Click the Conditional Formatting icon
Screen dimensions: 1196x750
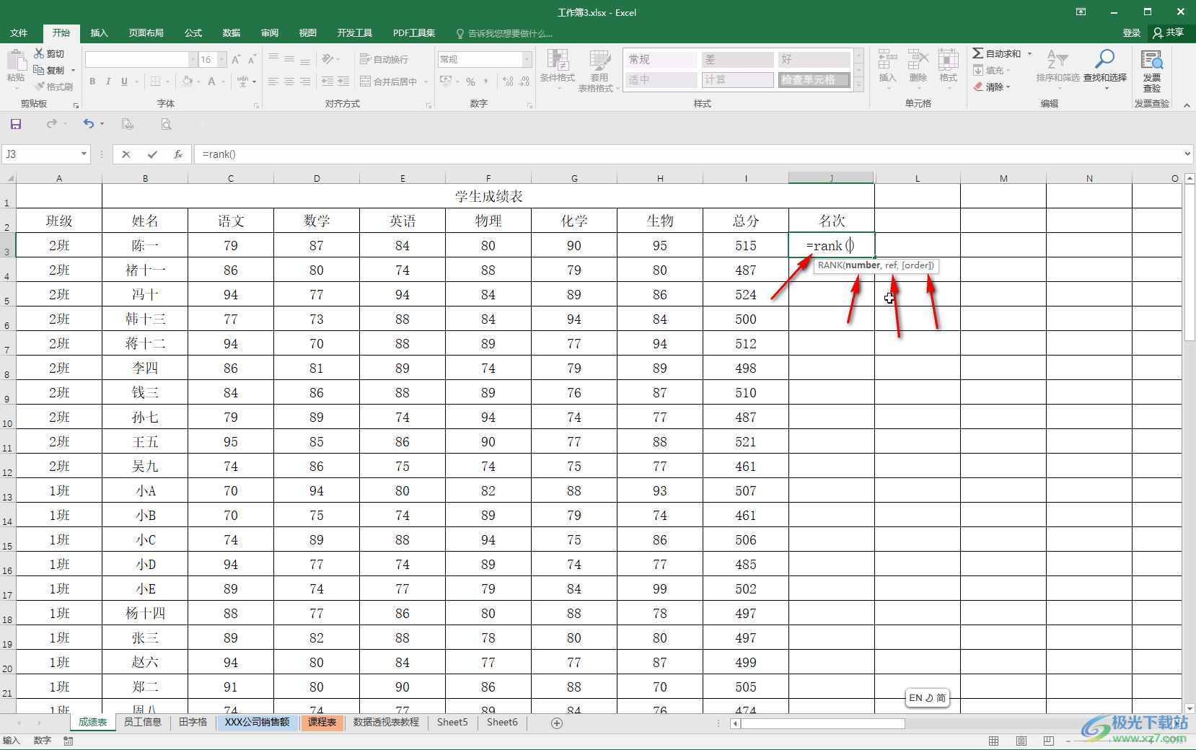point(558,59)
